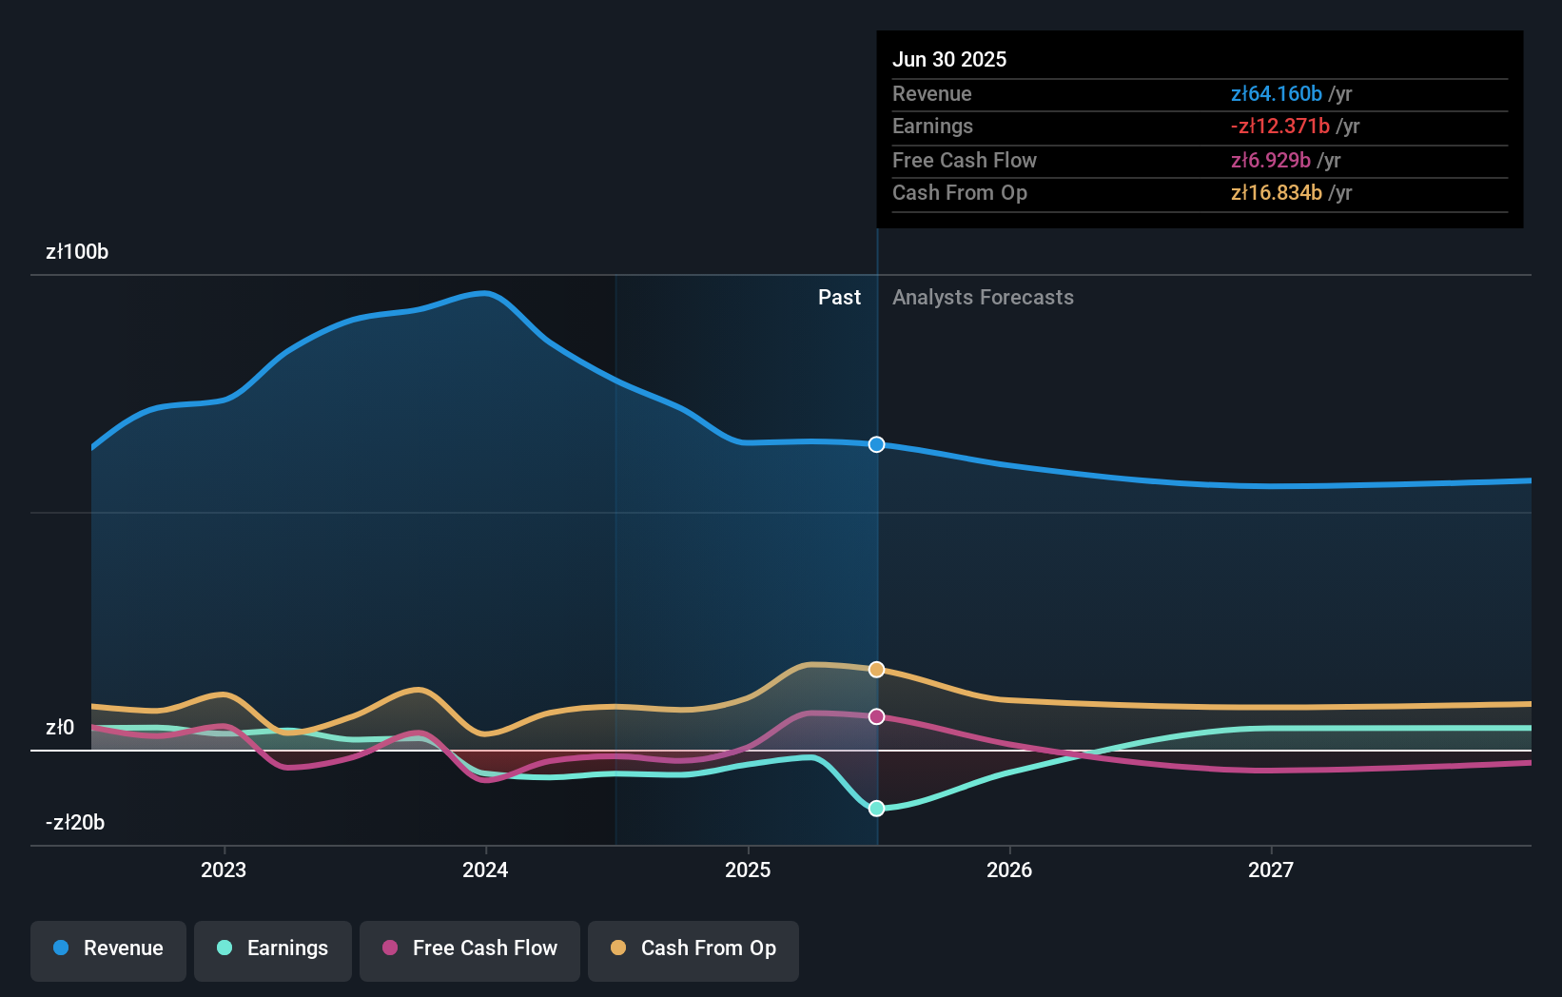Click the Revenue value in the tooltip
Viewport: 1562px width, 997px height.
1277,94
